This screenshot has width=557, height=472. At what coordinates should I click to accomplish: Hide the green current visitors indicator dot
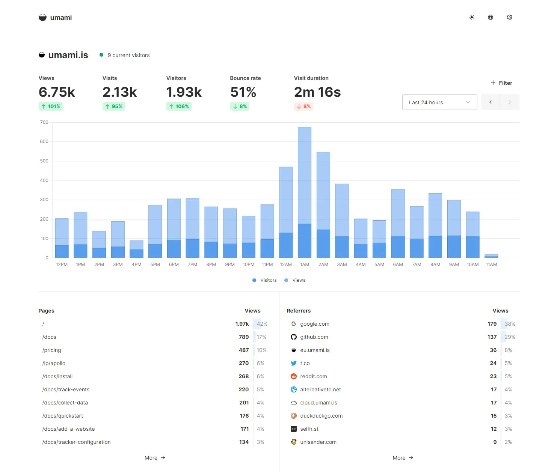click(101, 55)
